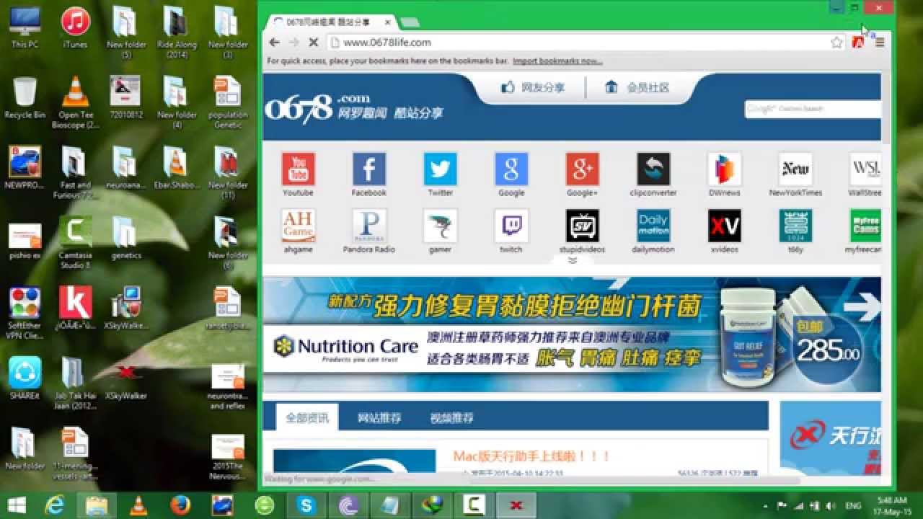This screenshot has height=519, width=923.
Task: Open the Facebook shortcut tile
Action: pos(368,174)
